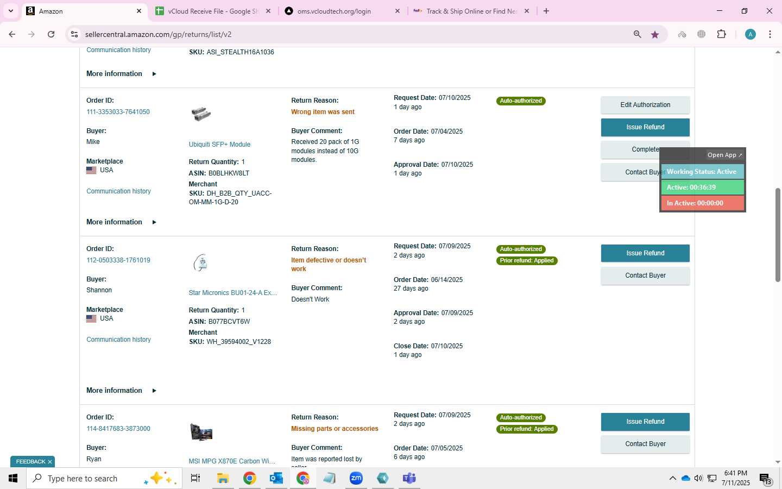Expand More information for the ASI_STEALTH16A1036 order
The image size is (782, 489).
121,74
